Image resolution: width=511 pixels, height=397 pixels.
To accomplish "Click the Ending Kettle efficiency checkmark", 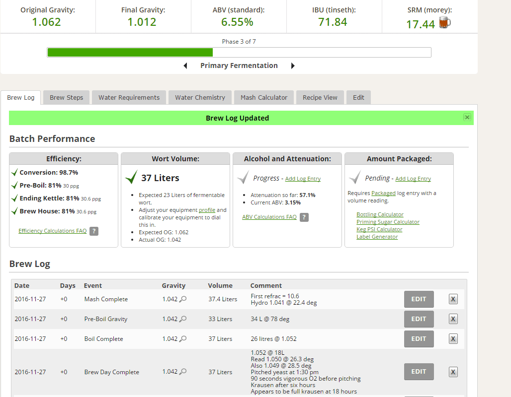I will (x=14, y=198).
